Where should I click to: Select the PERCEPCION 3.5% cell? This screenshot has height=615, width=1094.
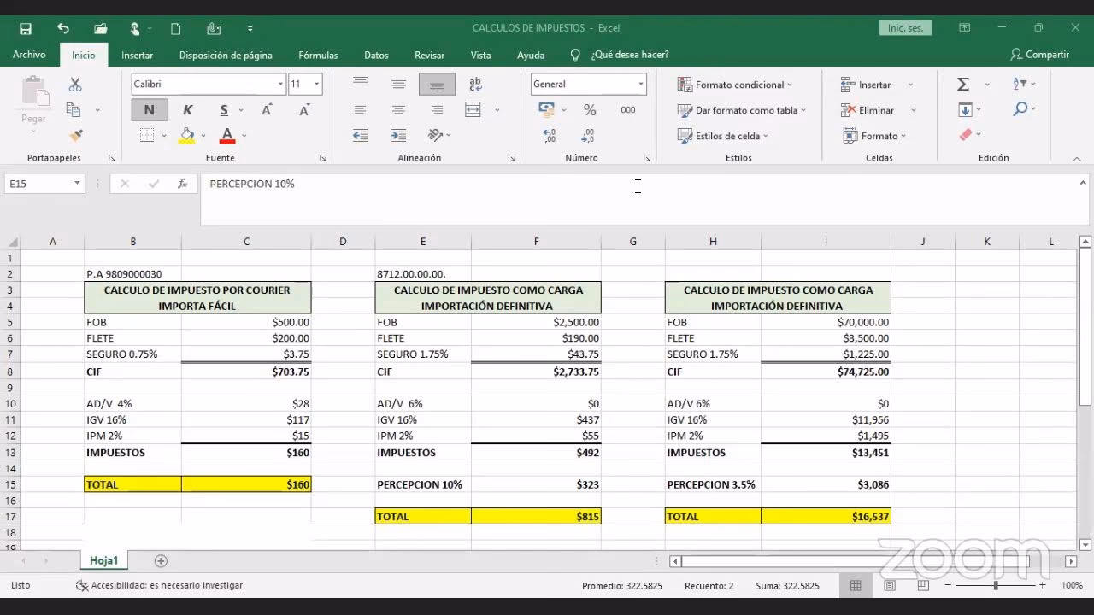pos(712,484)
